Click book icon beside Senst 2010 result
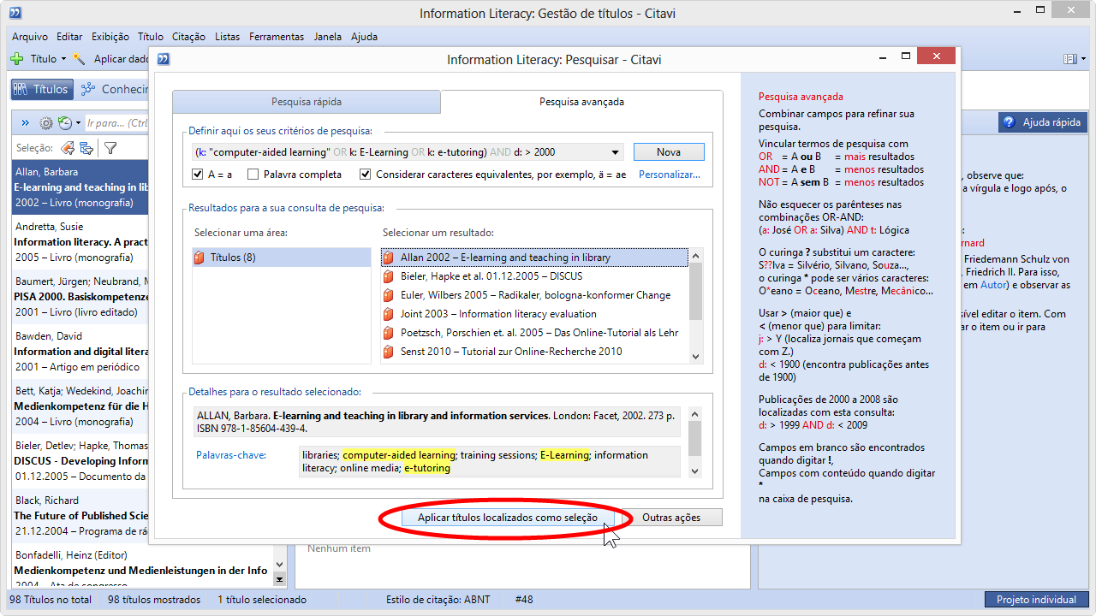 point(389,352)
